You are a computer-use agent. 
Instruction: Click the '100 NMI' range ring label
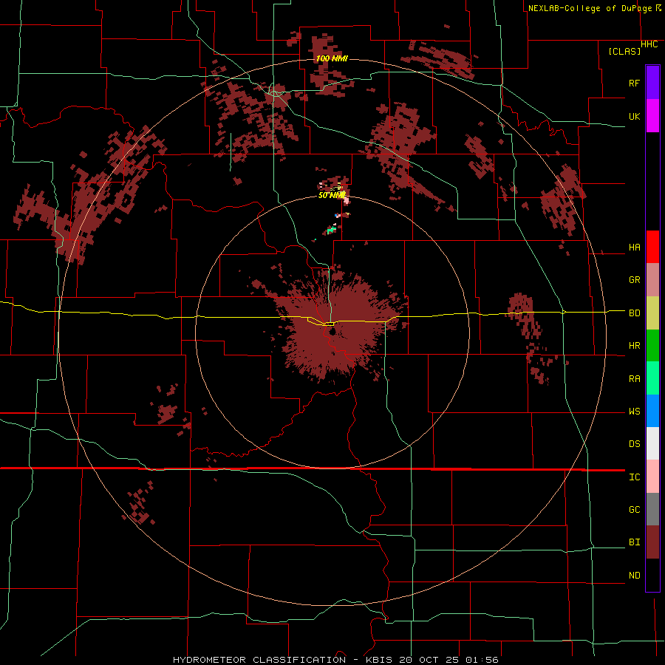tap(332, 58)
